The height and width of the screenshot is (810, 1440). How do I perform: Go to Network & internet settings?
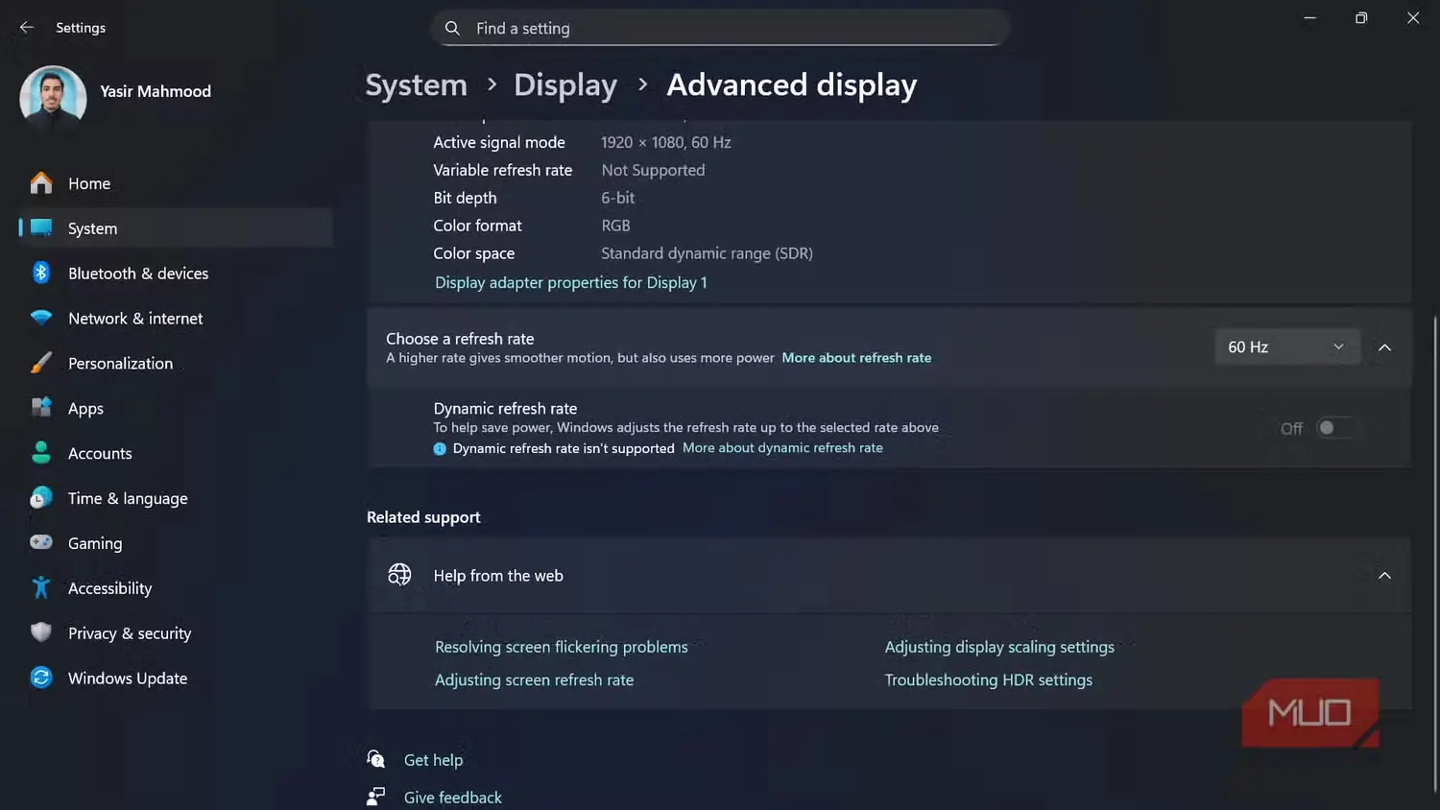click(x=176, y=319)
